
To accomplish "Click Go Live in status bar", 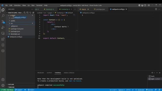I will click(x=149, y=90).
